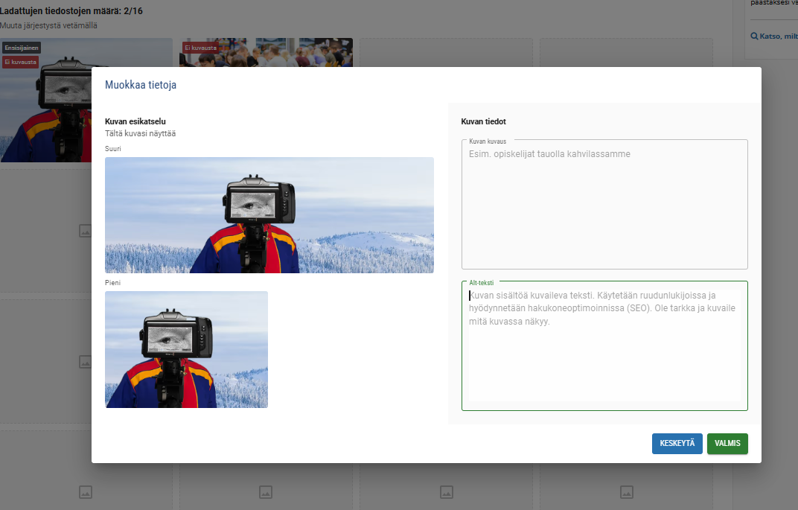Click the Kuvan tiedot heading
This screenshot has height=510, width=798.
pyautogui.click(x=483, y=121)
